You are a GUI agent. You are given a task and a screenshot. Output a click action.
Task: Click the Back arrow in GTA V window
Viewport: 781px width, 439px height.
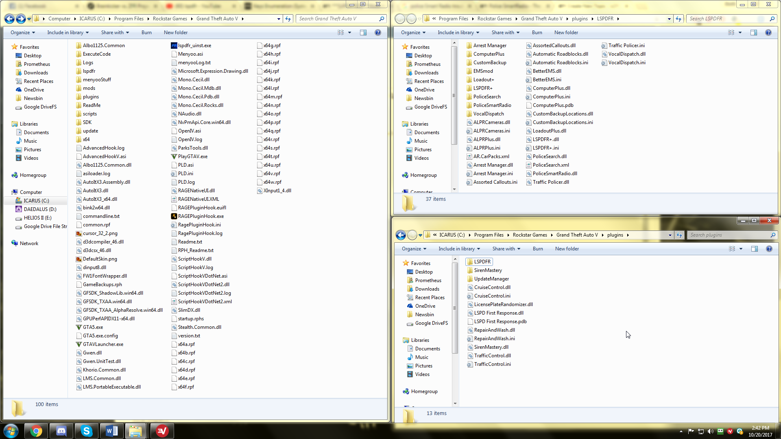tap(9, 19)
